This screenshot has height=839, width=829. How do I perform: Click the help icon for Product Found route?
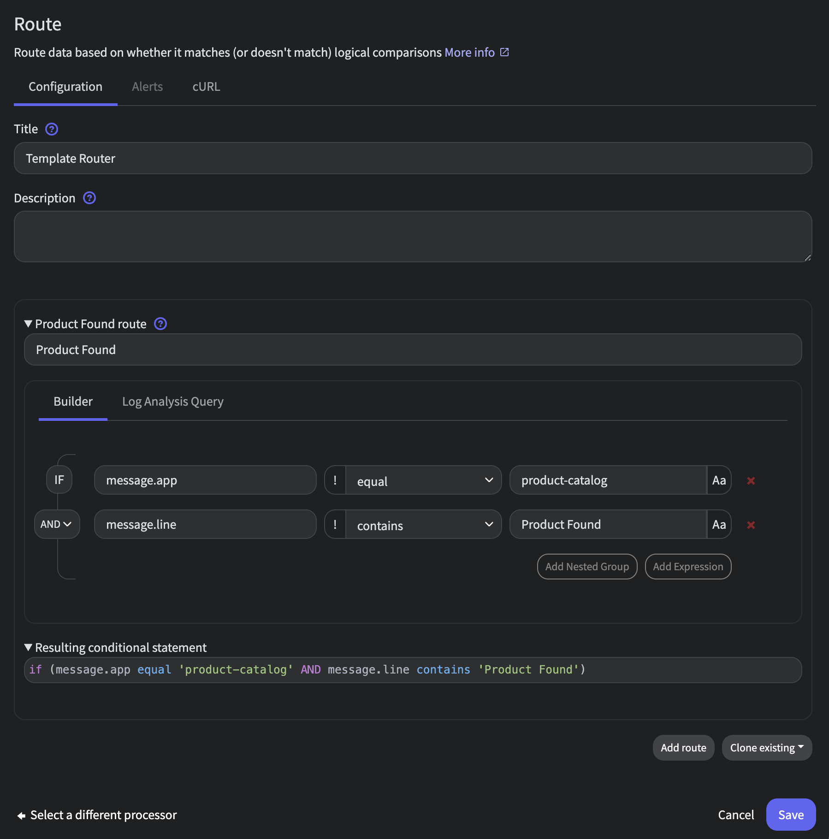160,324
